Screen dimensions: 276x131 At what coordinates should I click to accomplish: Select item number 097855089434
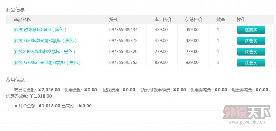click(x=123, y=30)
